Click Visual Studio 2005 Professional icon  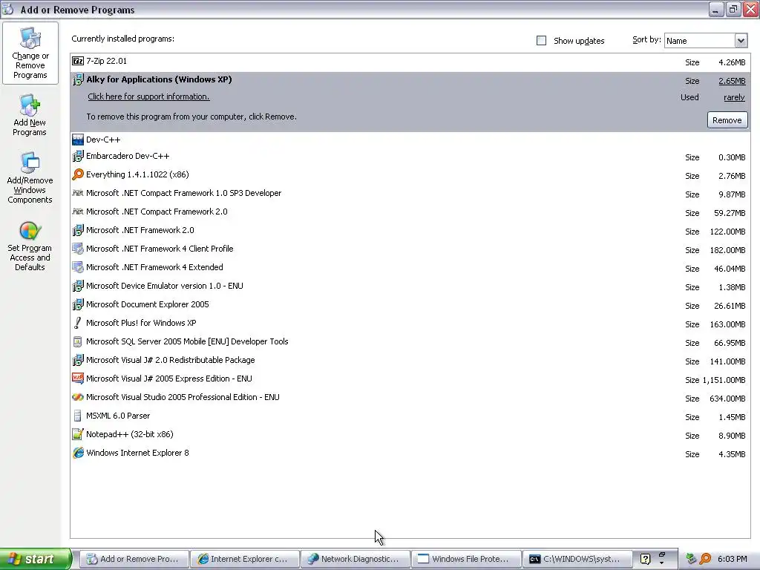click(77, 398)
